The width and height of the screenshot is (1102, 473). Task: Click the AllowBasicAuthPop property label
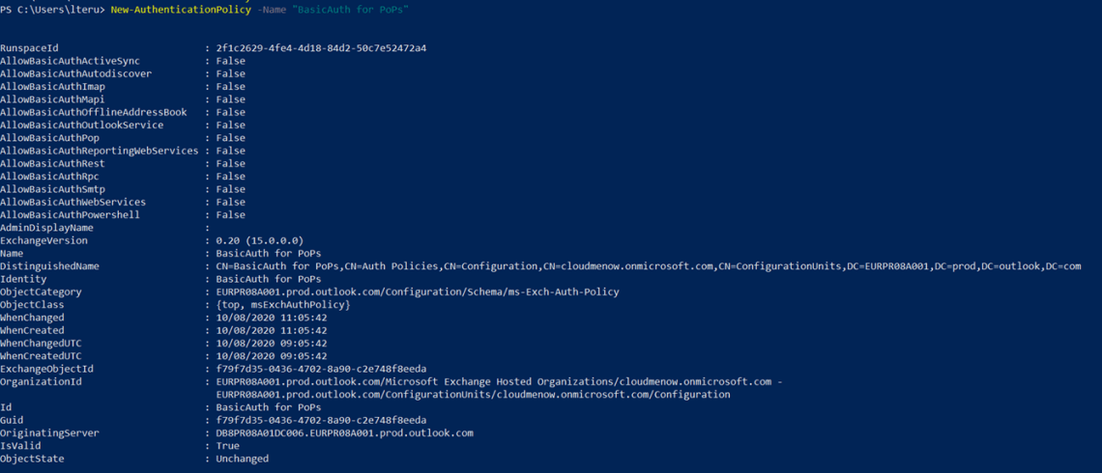point(49,138)
